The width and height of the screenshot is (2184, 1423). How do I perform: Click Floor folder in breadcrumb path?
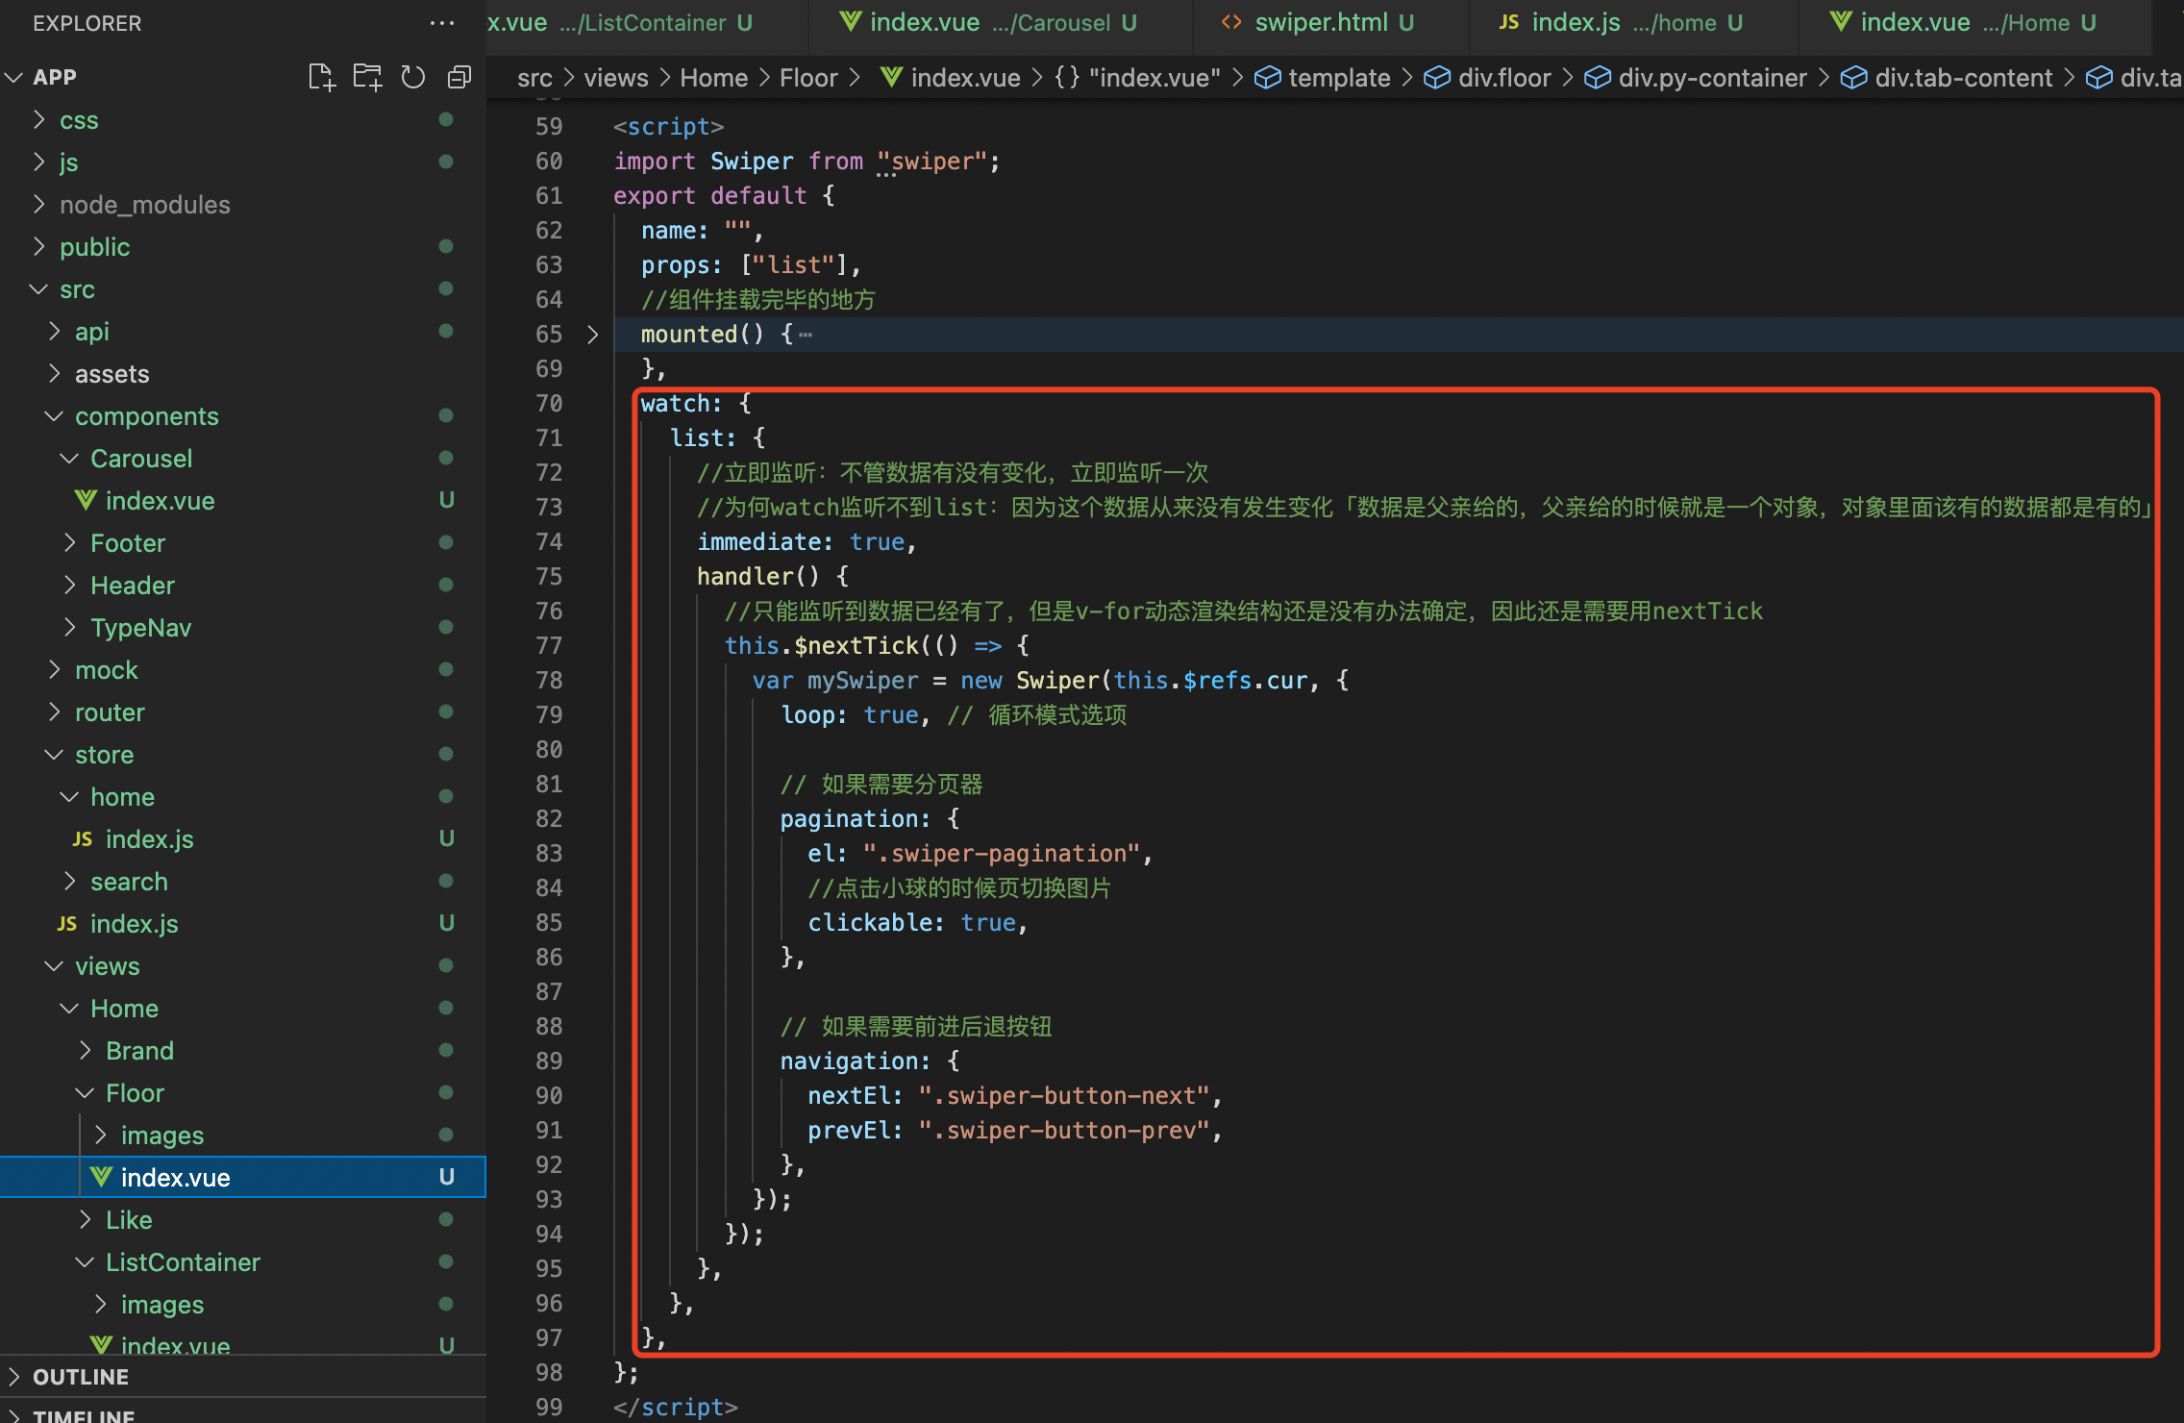pos(807,78)
